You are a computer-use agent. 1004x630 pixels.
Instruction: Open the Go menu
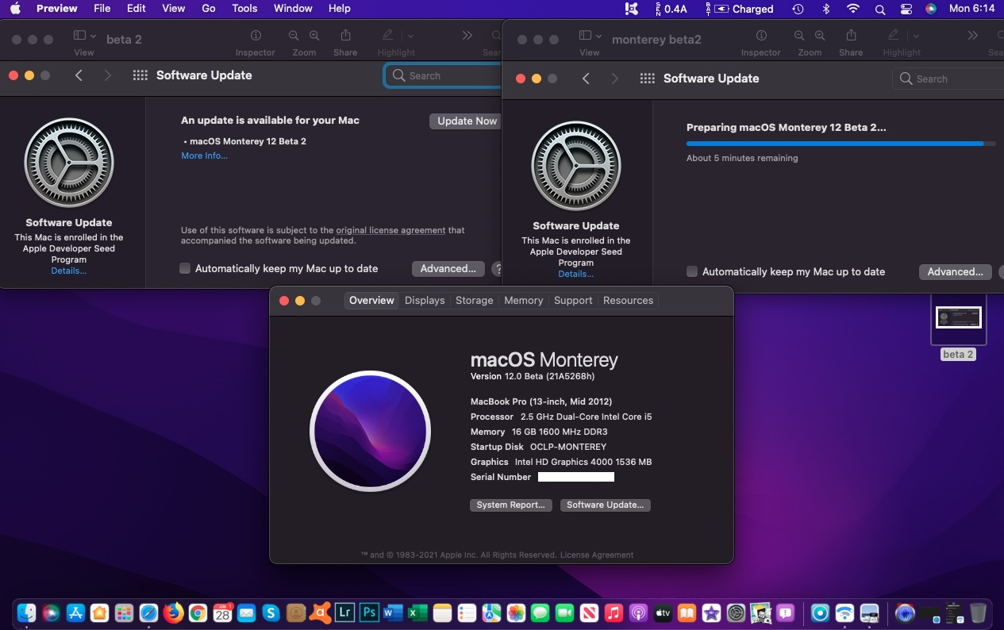tap(209, 9)
